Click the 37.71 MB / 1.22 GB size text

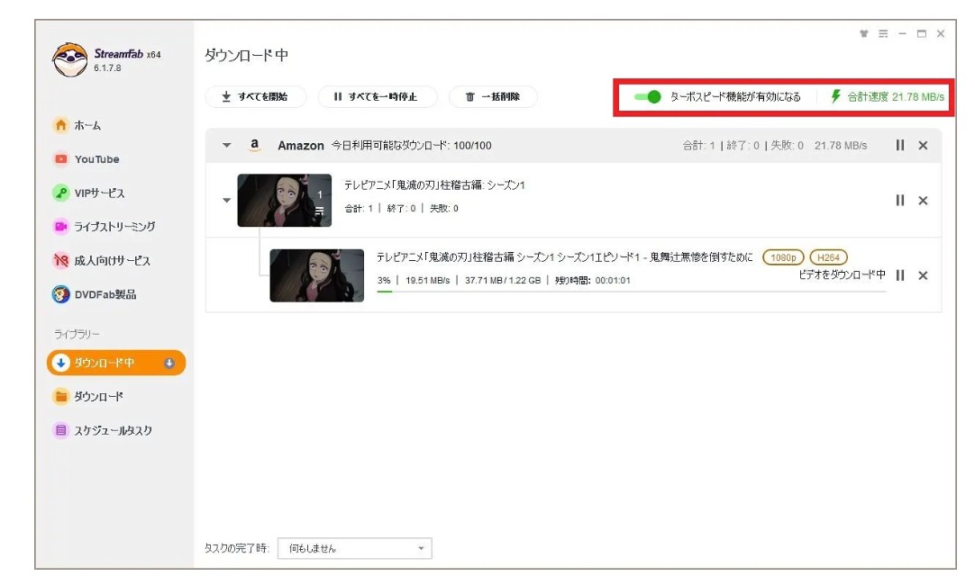pyautogui.click(x=503, y=281)
